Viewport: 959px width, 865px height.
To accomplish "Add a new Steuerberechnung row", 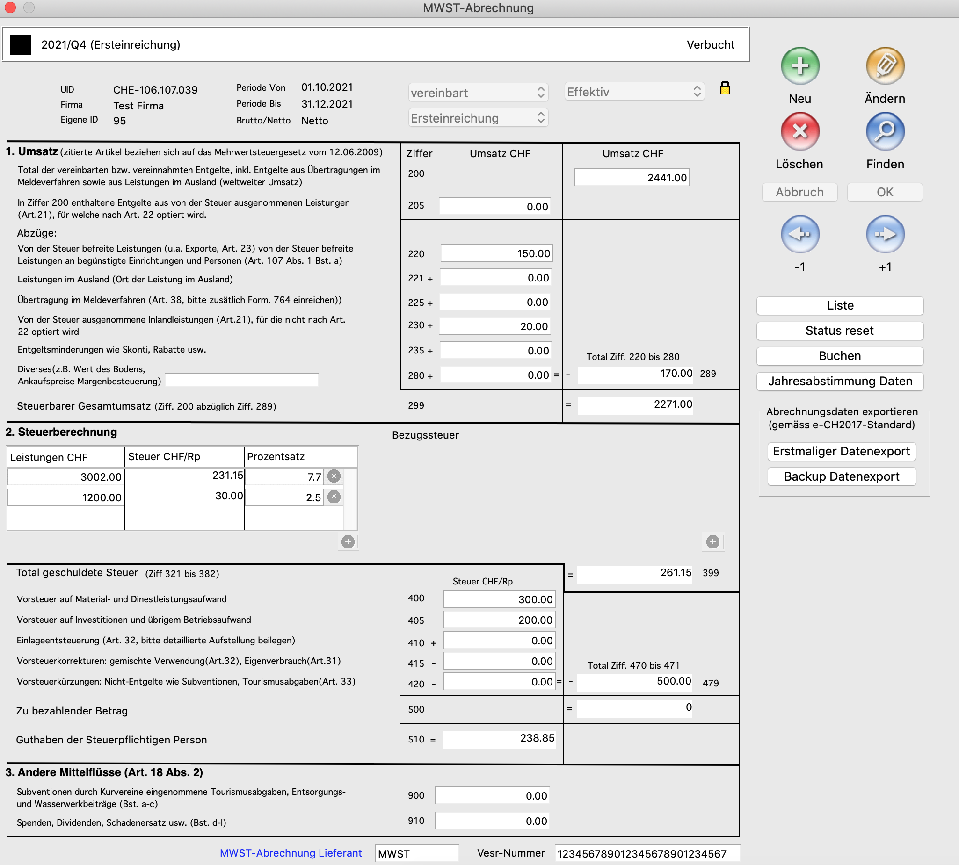I will (x=348, y=542).
